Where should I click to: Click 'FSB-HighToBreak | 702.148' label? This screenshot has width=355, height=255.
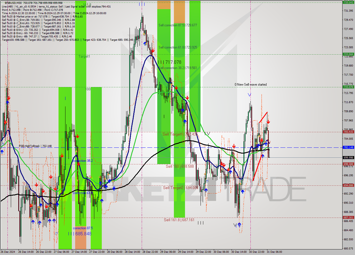click(x=35, y=146)
